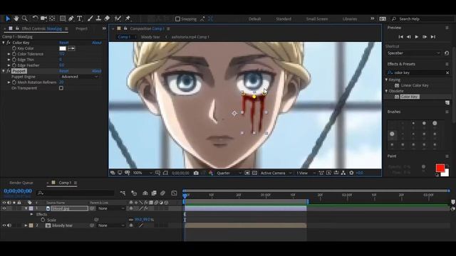Screen dimensions: 456x256
Task: Select Linear Color Key under Keying
Action: [x=415, y=85]
